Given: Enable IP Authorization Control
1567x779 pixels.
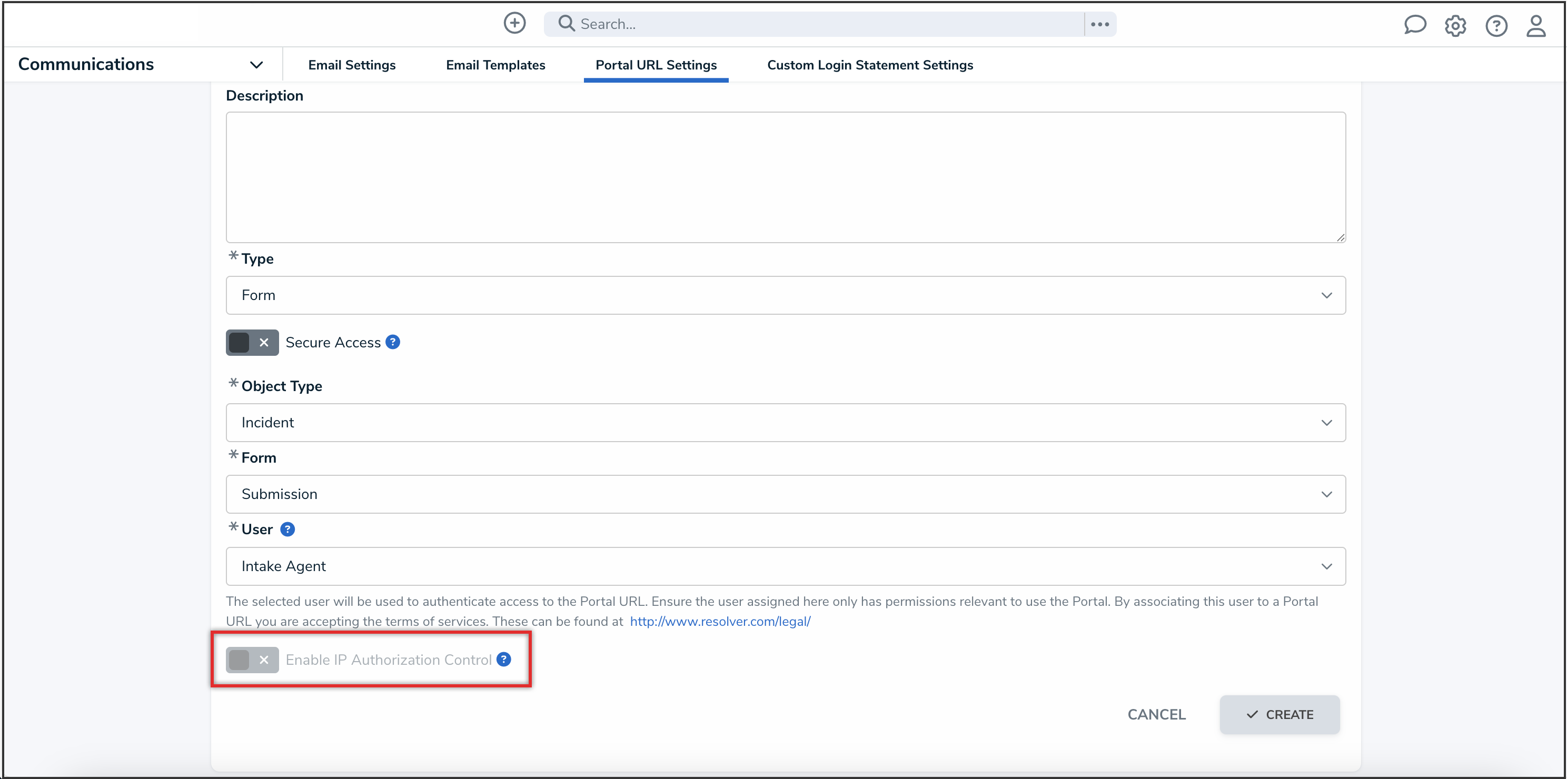Looking at the screenshot, I should pyautogui.click(x=251, y=660).
